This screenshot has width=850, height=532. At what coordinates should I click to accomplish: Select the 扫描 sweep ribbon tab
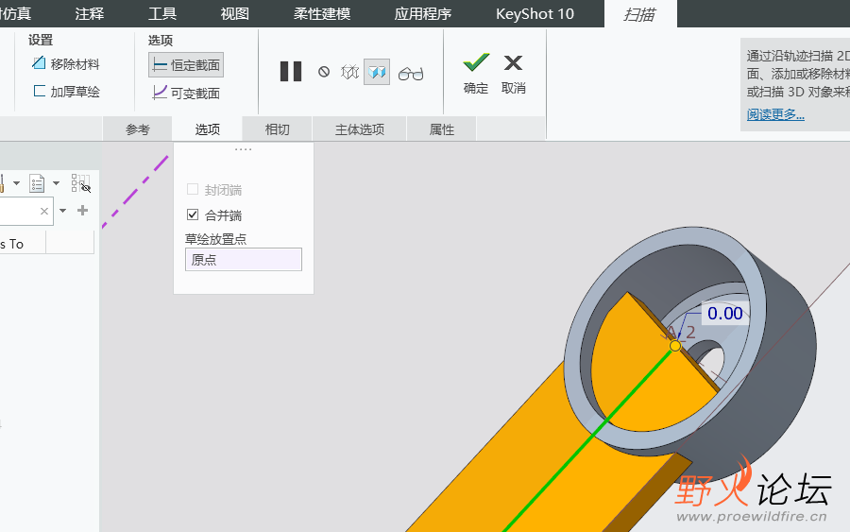(x=639, y=13)
